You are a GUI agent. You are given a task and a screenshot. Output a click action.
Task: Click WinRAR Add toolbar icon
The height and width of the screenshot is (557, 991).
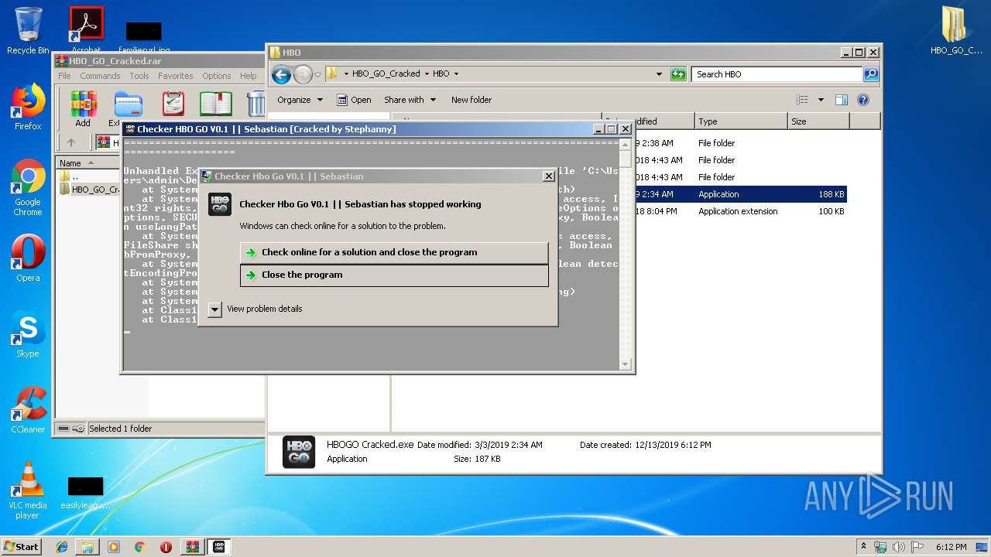[83, 108]
